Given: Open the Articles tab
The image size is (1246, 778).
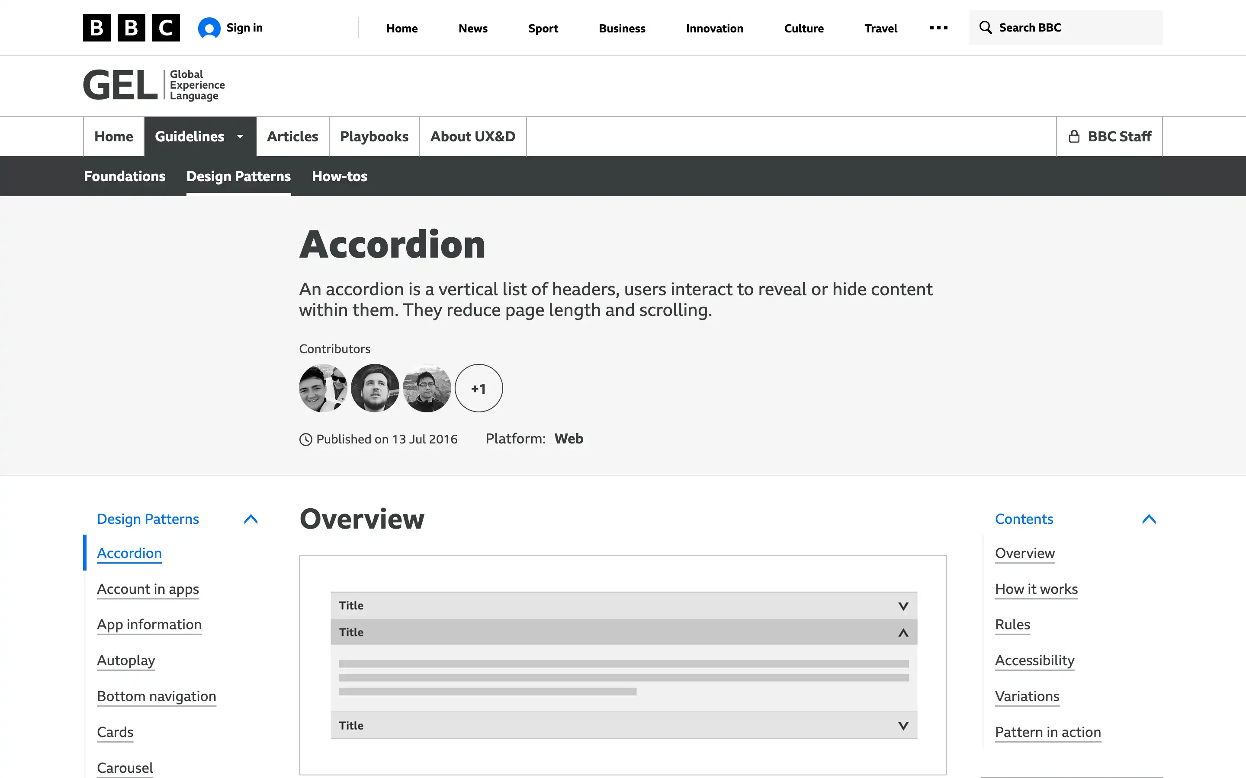Looking at the screenshot, I should click(292, 136).
